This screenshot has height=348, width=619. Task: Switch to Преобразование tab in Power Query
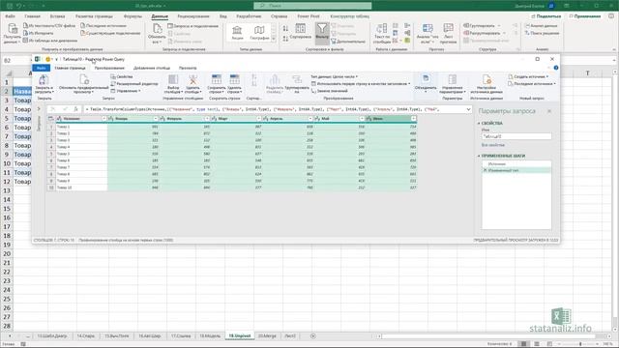pos(109,68)
